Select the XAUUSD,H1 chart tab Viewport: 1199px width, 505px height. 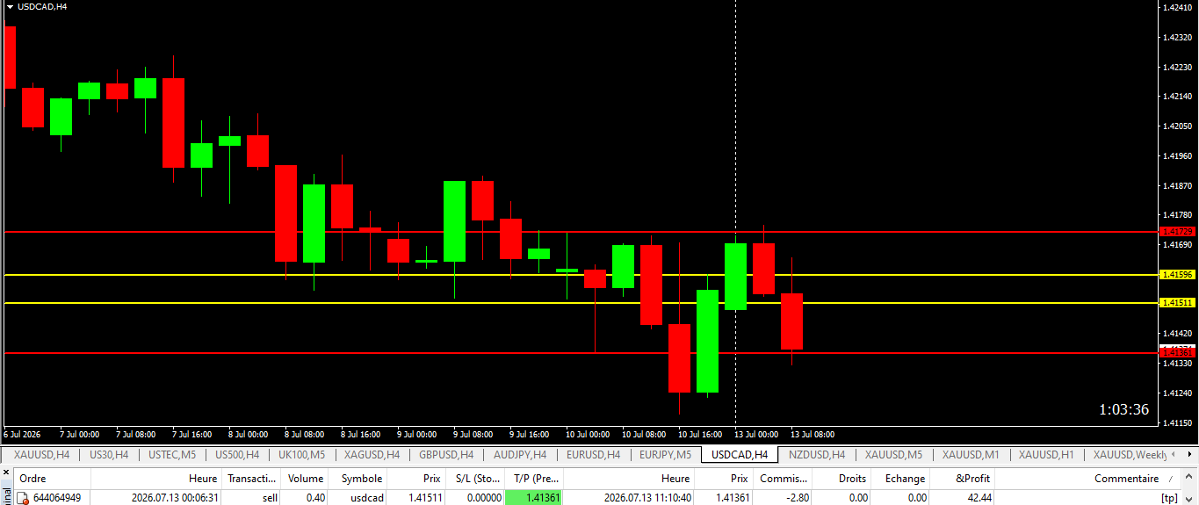(x=1045, y=454)
